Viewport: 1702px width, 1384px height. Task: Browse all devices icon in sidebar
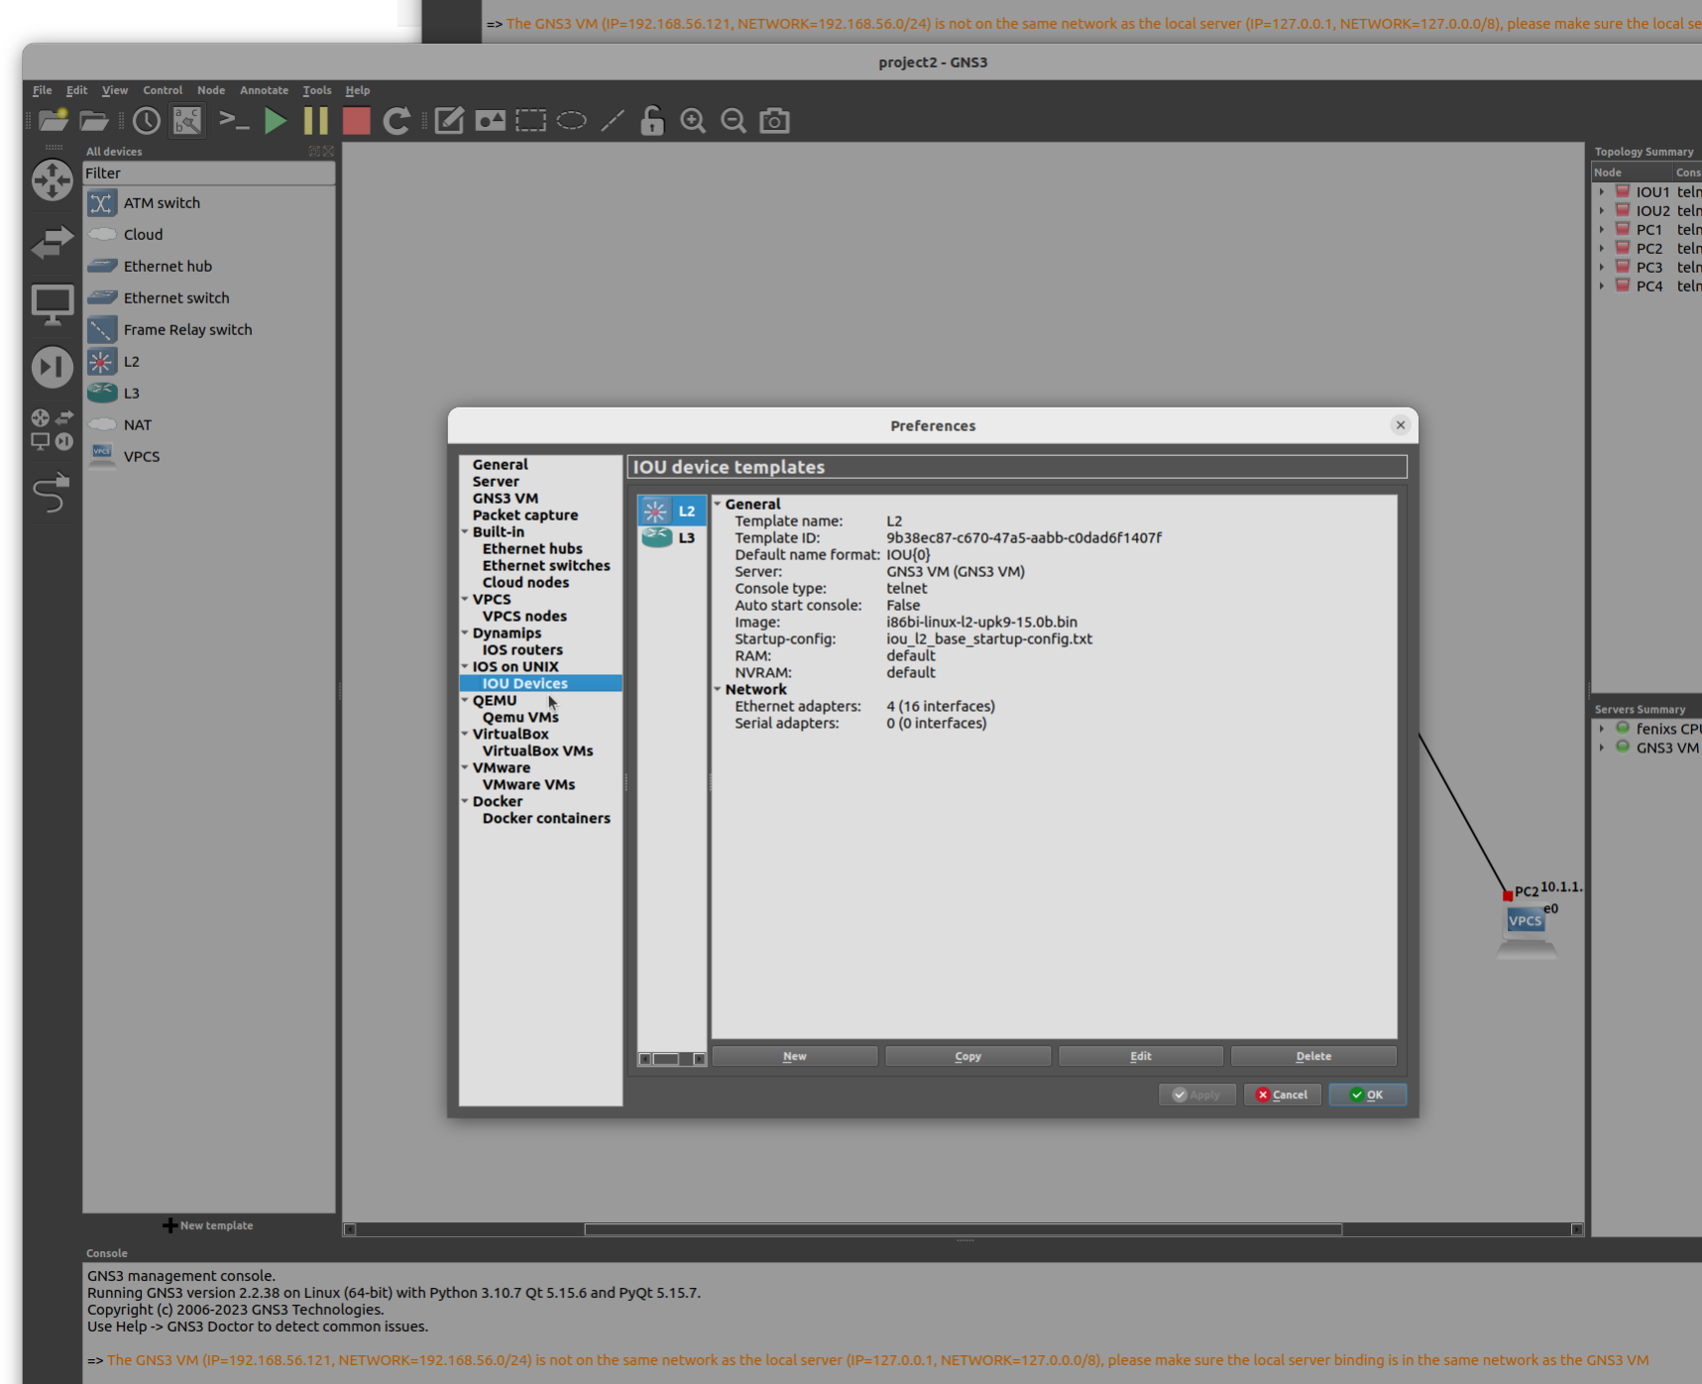52,430
